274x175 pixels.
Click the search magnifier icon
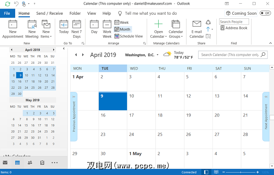pyautogui.click(x=263, y=55)
